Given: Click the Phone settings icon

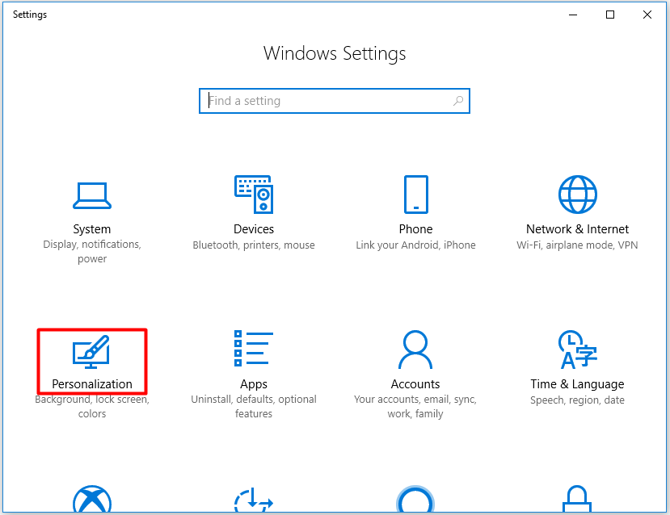Looking at the screenshot, I should 415,195.
